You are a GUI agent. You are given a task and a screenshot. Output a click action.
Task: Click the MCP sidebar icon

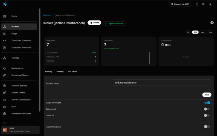(4, 107)
